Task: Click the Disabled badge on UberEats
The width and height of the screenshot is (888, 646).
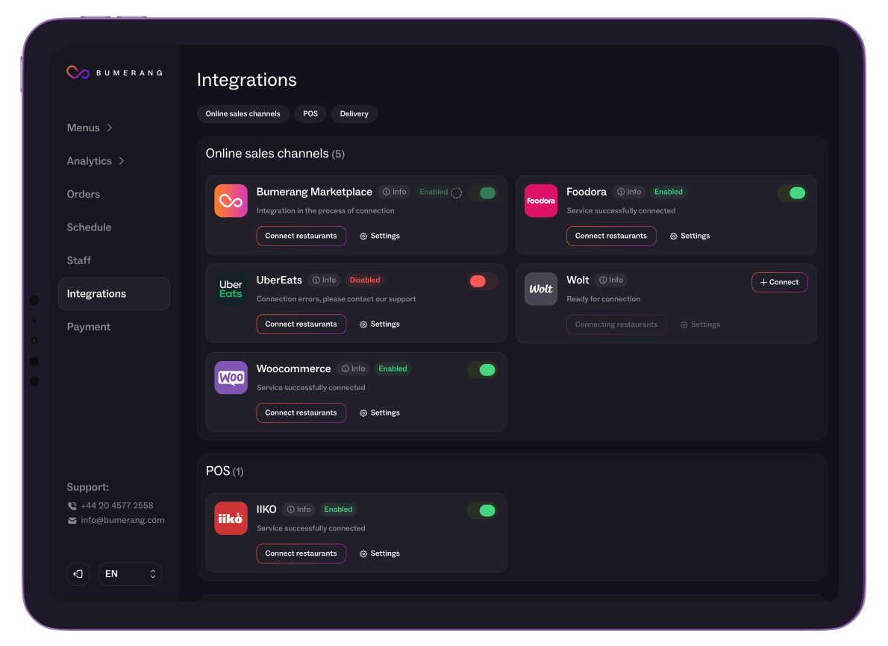Action: pyautogui.click(x=365, y=280)
